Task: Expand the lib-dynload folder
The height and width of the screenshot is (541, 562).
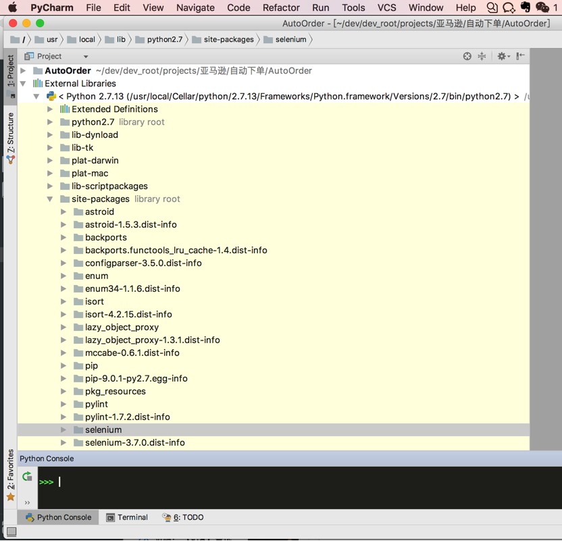Action: 50,134
